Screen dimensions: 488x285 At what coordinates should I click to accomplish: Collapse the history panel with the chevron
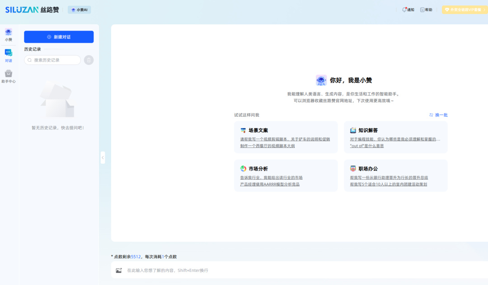point(103,158)
